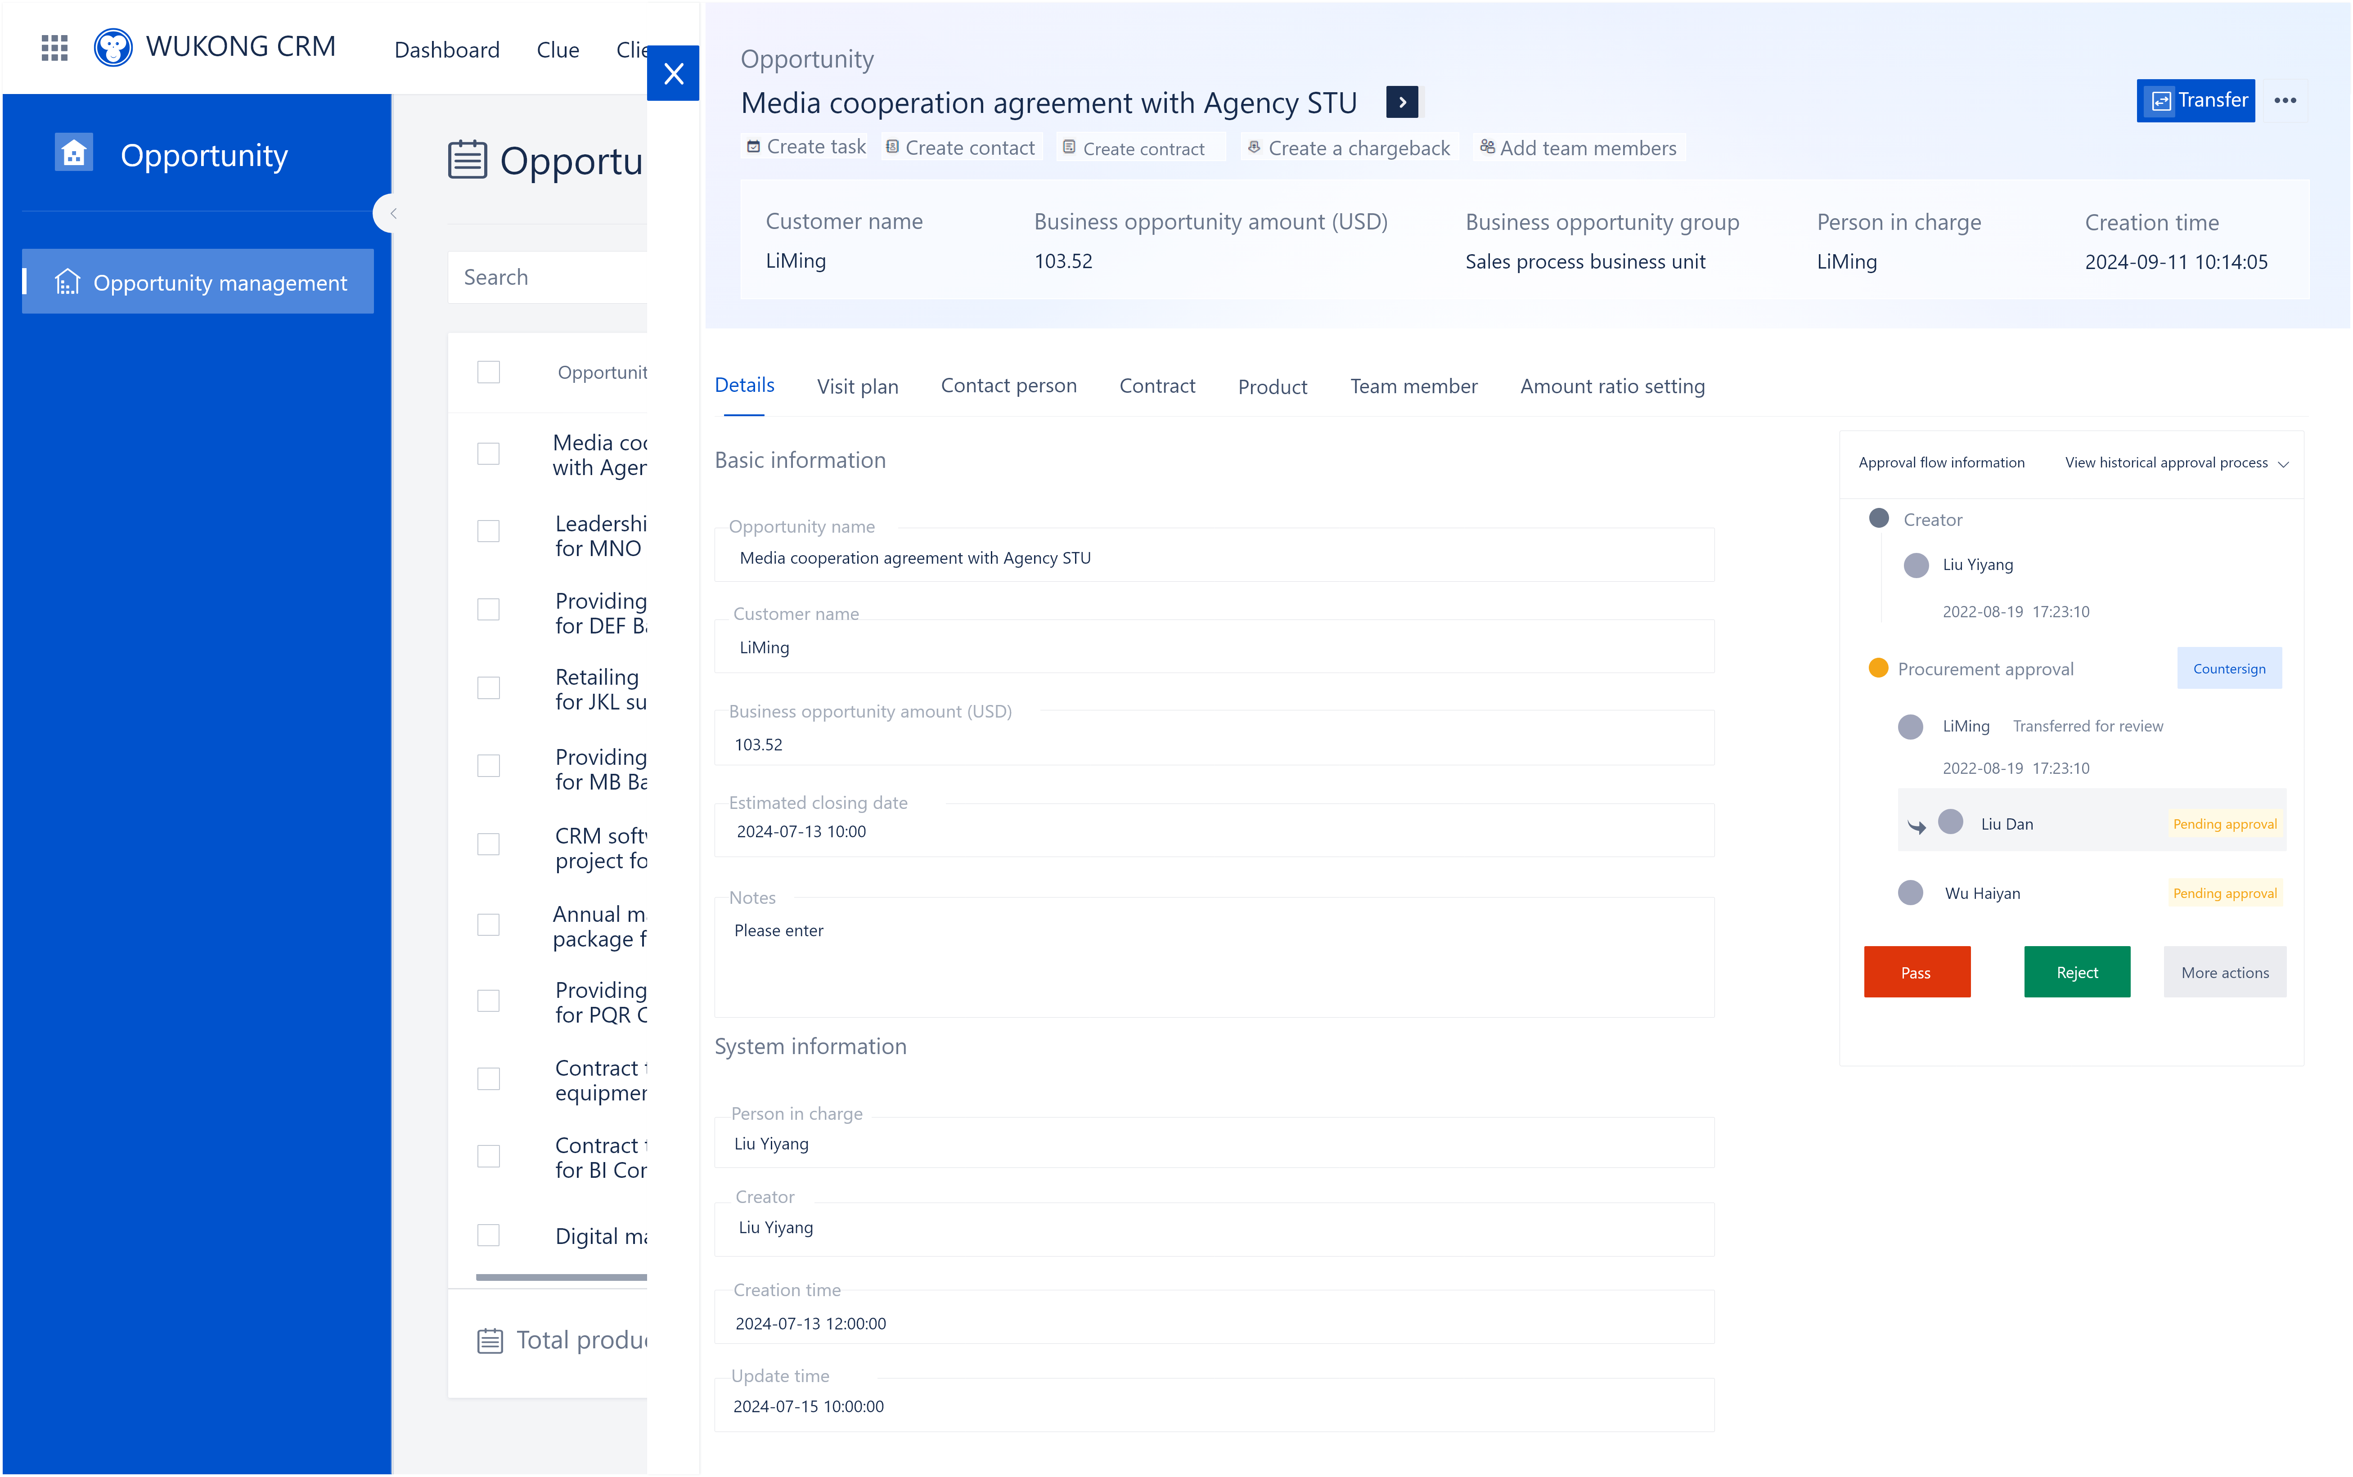Open the app grid launcher icon
Viewport: 2353px width, 1477px height.
(55, 47)
